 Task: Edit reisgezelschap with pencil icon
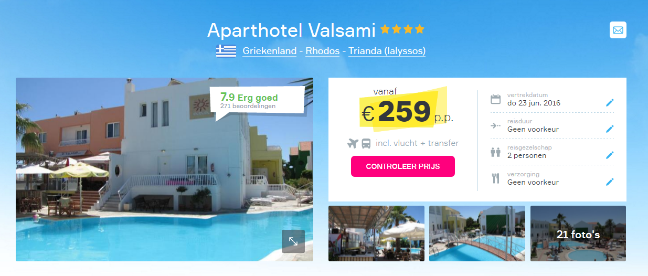(x=609, y=155)
